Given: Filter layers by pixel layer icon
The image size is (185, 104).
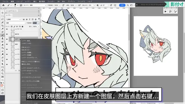Looking at the screenshot, I should click(24, 19).
